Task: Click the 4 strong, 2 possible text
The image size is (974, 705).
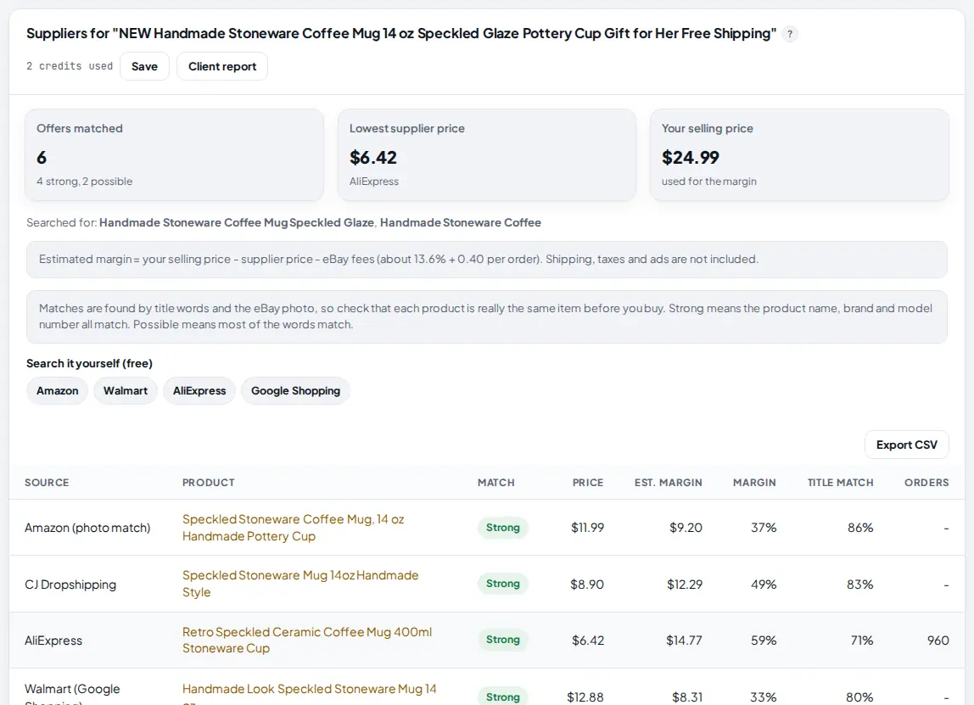Action: click(x=85, y=182)
